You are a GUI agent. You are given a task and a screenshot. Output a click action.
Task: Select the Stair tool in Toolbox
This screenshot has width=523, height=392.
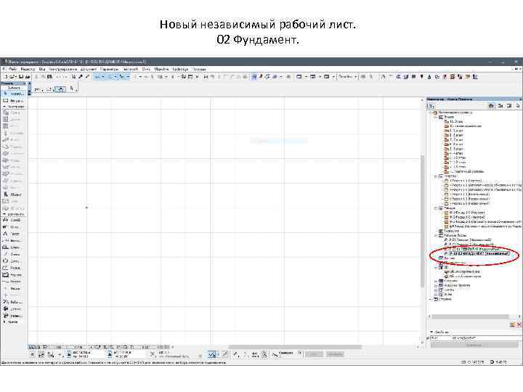(13, 154)
